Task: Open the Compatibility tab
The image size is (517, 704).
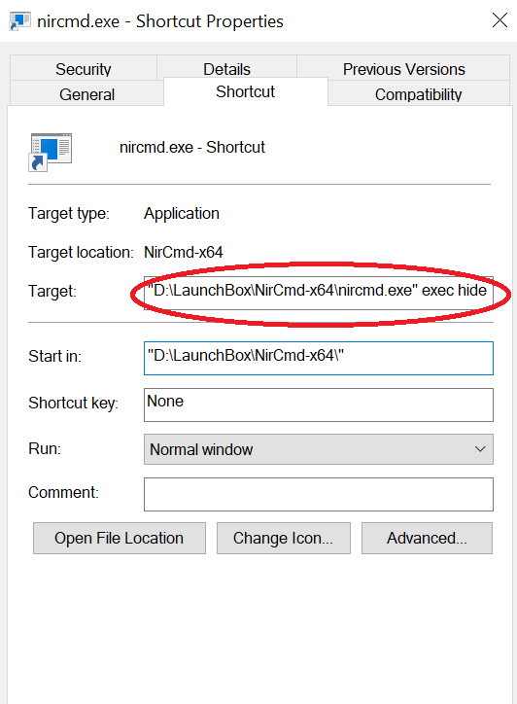Action: pyautogui.click(x=418, y=94)
